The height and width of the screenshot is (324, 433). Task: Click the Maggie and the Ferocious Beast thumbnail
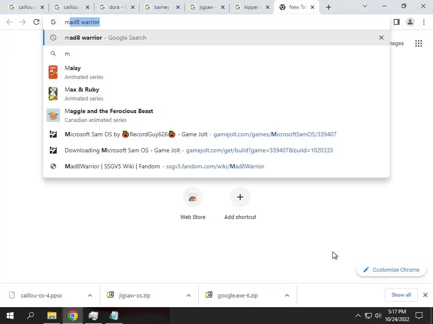53,115
